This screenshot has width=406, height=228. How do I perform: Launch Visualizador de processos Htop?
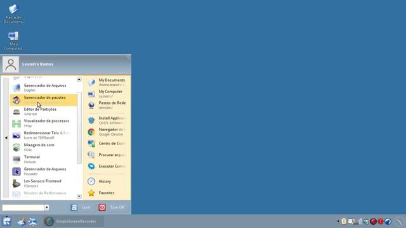pyautogui.click(x=43, y=123)
